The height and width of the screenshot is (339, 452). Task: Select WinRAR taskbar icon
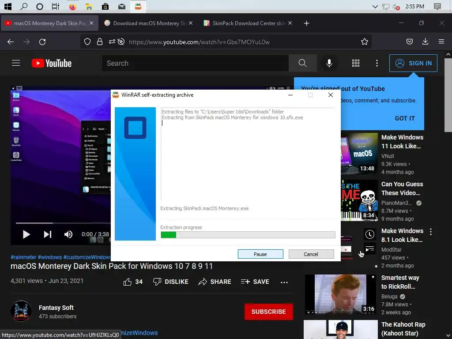pos(138,6)
